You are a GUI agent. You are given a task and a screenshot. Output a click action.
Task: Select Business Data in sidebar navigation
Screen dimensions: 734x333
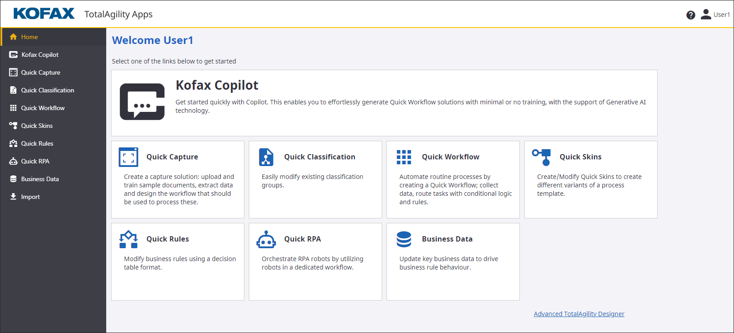(40, 179)
